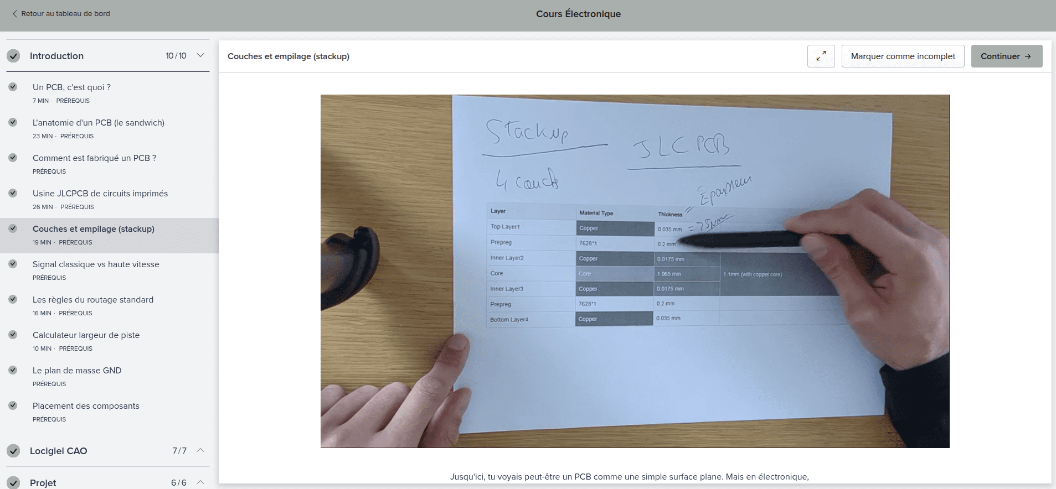Open lesson Comment est fabriqué un PCB ?

(95, 158)
